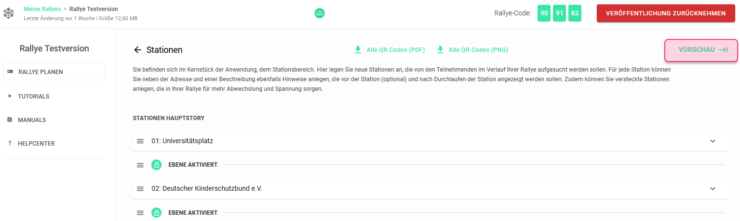The height and width of the screenshot is (221, 740).
Task: Click Rallye Testversion breadcrumb text
Action: coord(94,9)
